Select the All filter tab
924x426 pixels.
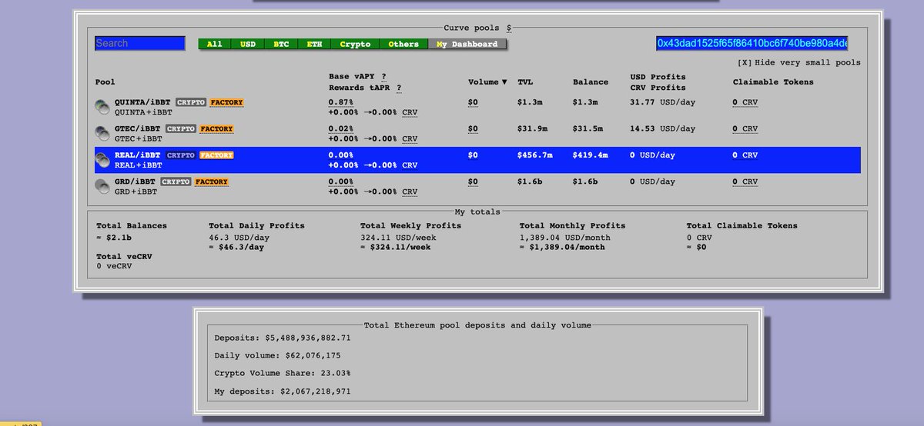pos(214,44)
